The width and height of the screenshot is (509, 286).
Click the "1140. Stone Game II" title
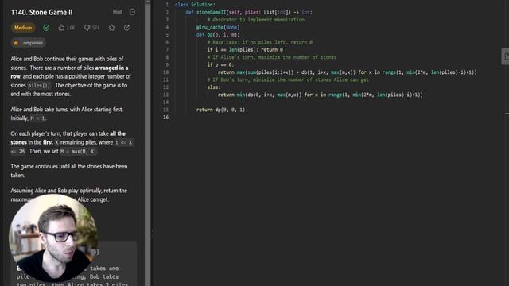tap(41, 13)
